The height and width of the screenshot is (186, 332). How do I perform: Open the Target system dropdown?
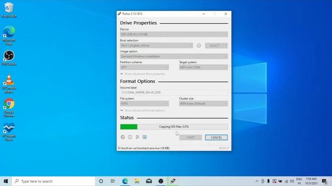click(x=203, y=67)
